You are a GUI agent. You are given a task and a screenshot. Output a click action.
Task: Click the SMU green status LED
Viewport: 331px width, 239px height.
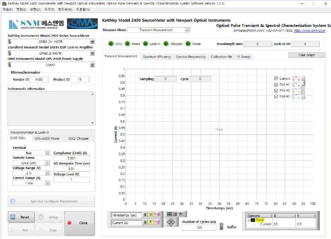point(111,44)
